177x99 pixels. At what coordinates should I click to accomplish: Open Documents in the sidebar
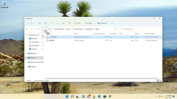tap(35, 45)
